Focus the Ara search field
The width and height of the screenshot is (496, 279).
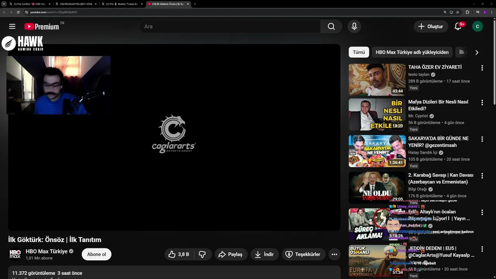230,26
